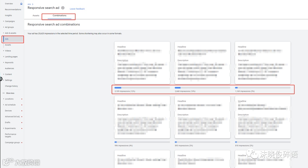Open the combination card with 818 impressions
The height and width of the screenshot is (168, 308).
tap(263, 117)
